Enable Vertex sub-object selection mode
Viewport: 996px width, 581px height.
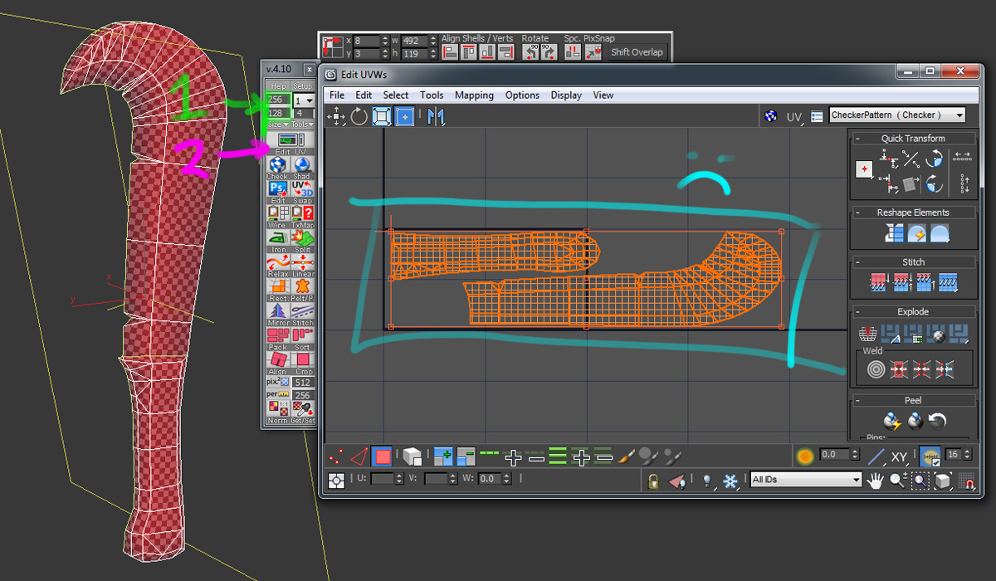(336, 456)
